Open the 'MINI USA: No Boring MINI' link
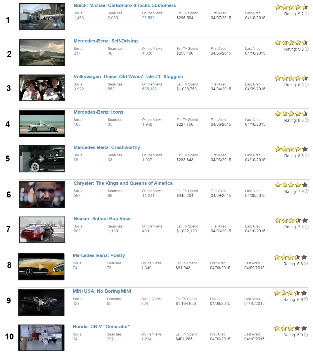The width and height of the screenshot is (313, 358). (102, 291)
